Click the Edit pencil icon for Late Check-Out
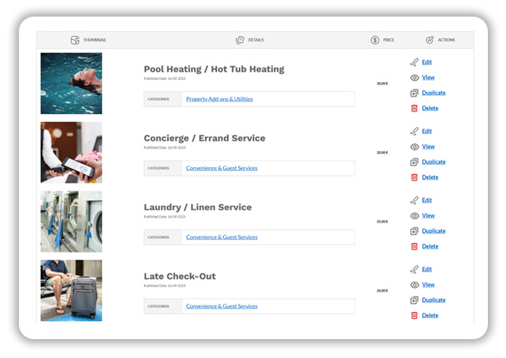The width and height of the screenshot is (506, 358). click(414, 269)
